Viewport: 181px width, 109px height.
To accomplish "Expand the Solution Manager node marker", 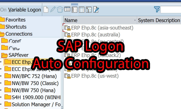I will (1, 104).
